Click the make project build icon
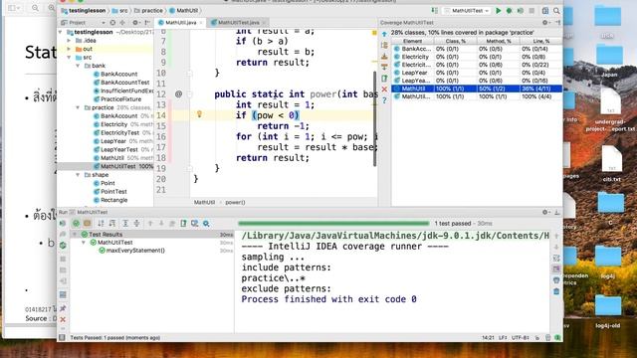 (435, 11)
